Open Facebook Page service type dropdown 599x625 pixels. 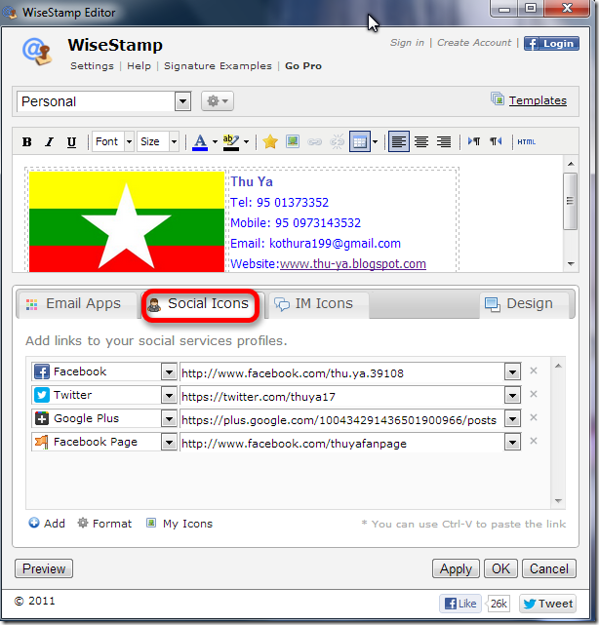pos(169,443)
